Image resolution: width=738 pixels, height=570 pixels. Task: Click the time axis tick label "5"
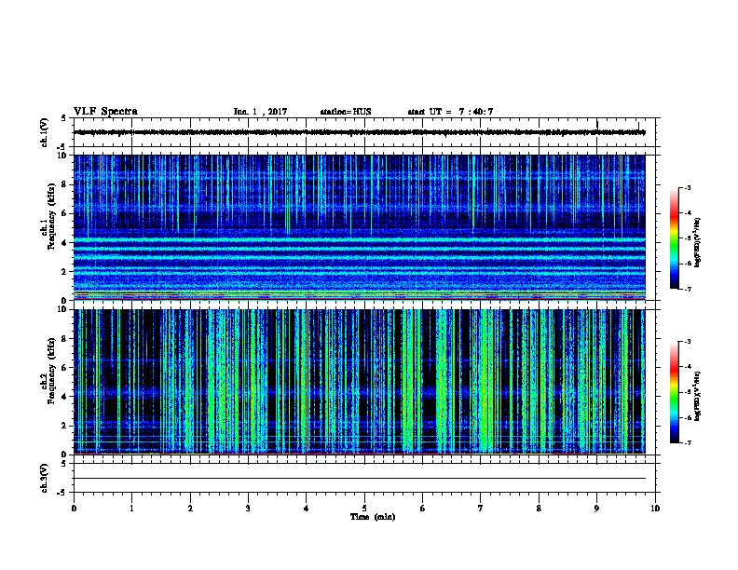click(364, 509)
